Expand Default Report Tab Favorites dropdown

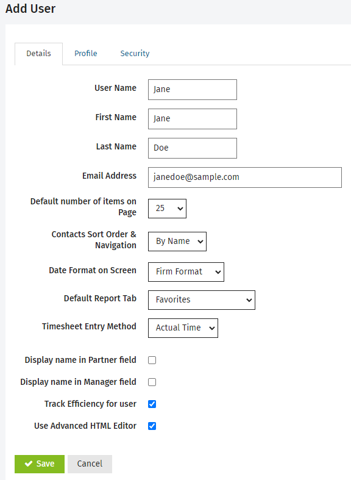coord(202,300)
